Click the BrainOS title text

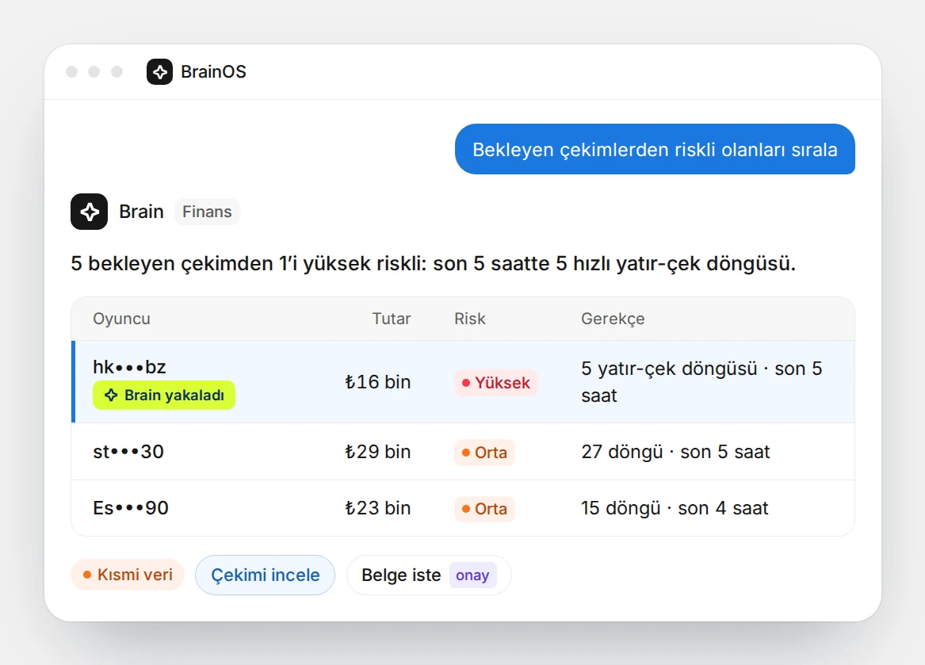tap(213, 72)
